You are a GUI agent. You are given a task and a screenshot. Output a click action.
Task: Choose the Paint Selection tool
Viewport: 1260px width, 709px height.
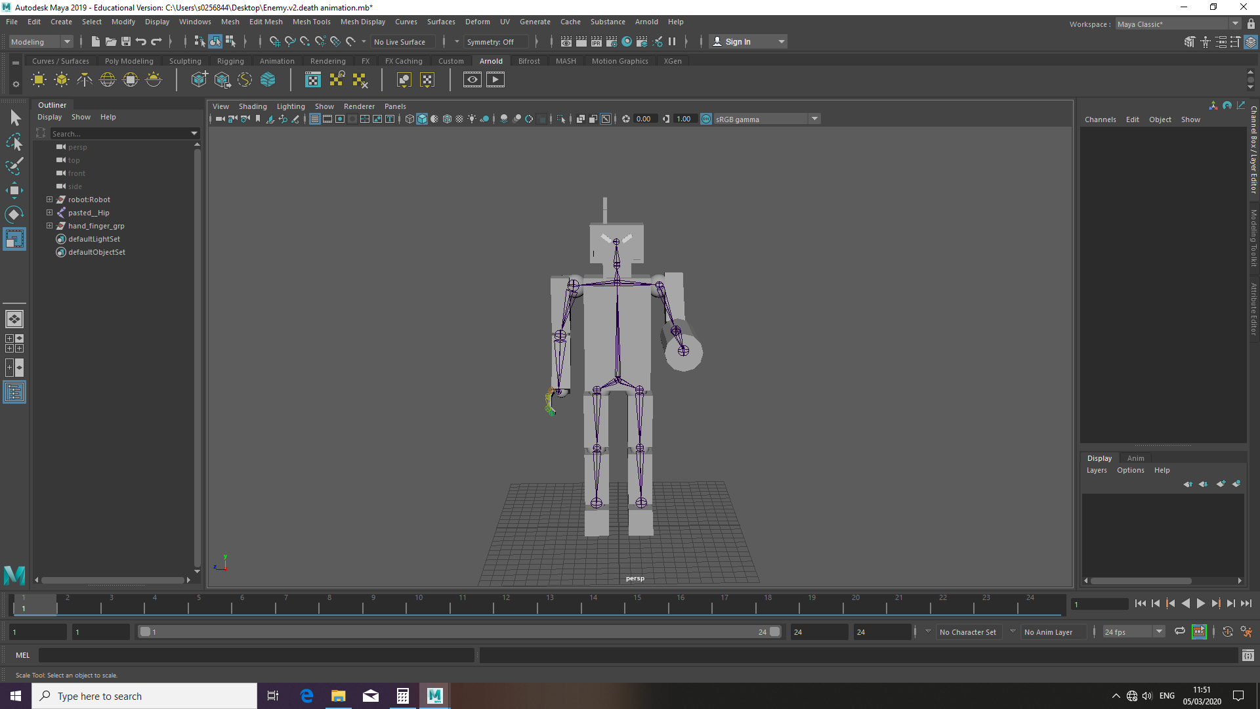14,166
